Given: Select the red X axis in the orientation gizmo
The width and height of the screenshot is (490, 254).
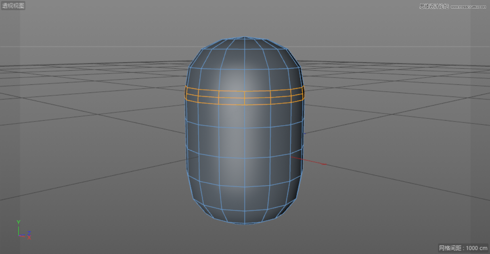Looking at the screenshot, I should (23, 237).
